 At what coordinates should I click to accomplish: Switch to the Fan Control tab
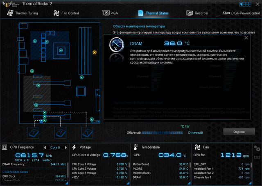66,13
